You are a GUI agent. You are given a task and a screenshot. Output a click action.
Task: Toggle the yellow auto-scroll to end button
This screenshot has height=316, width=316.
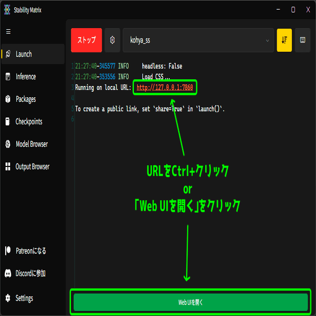coord(284,40)
